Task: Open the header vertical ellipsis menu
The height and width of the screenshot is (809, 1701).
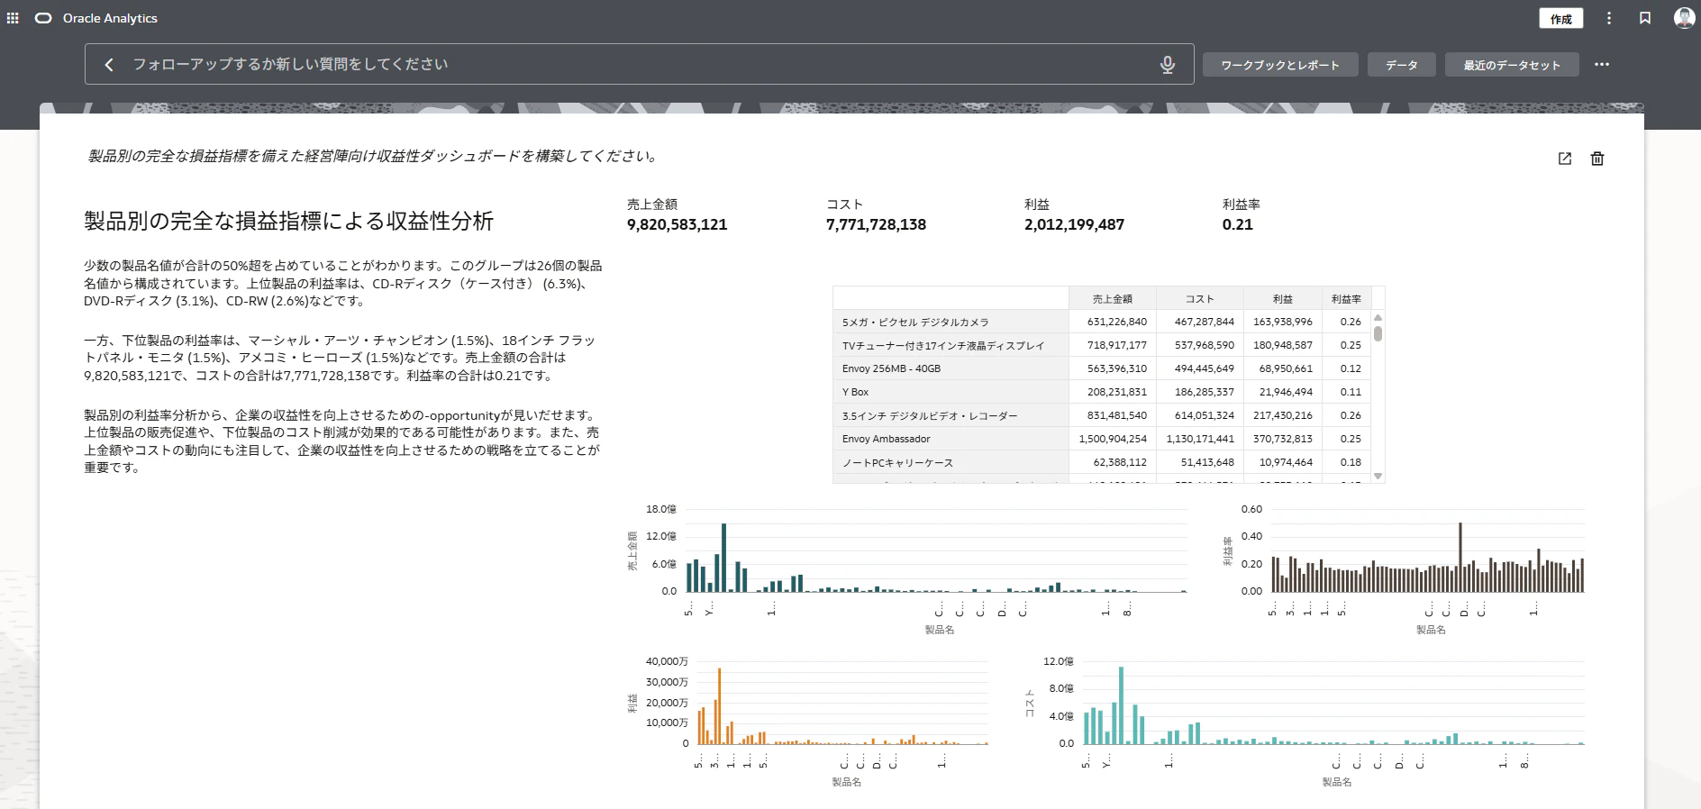Action: pyautogui.click(x=1609, y=18)
